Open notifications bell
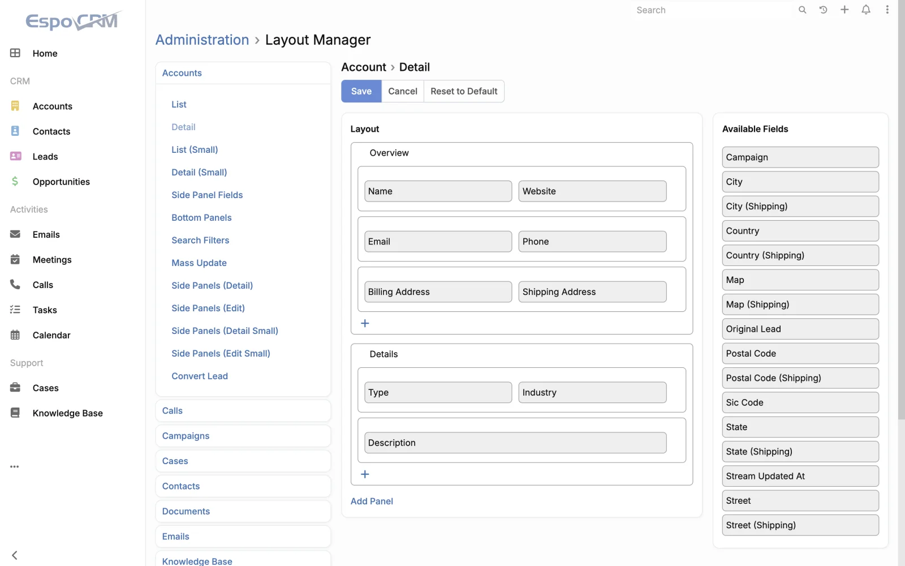This screenshot has height=566, width=905. [866, 10]
